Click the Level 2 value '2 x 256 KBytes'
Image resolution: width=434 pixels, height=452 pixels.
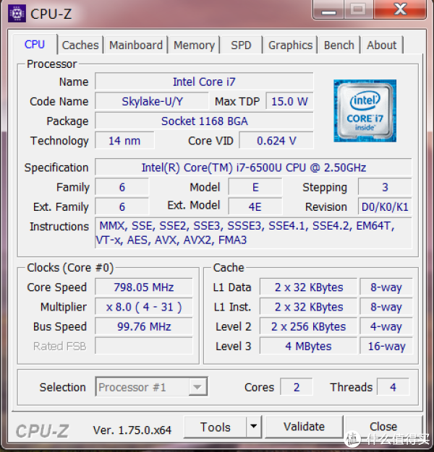(x=309, y=326)
